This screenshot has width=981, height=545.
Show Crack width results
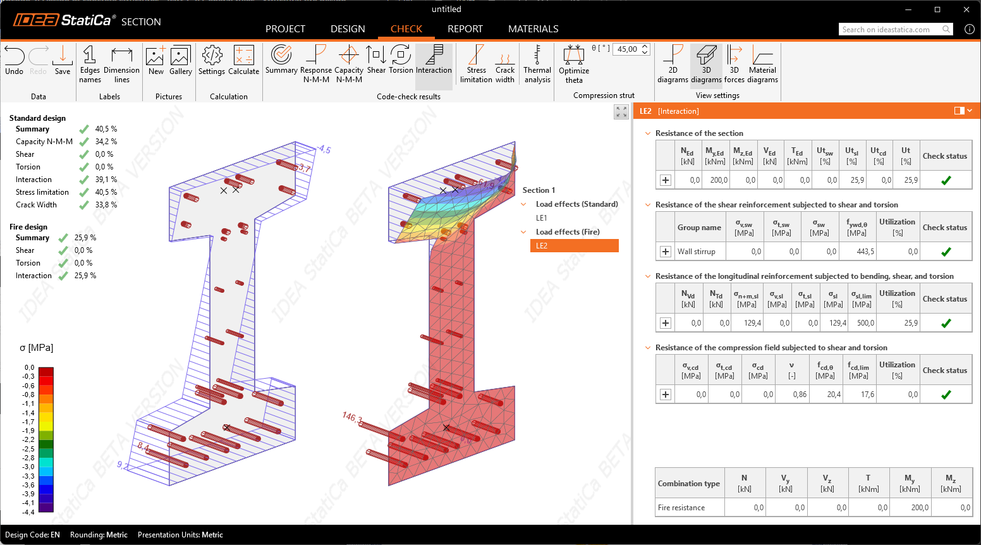[505, 64]
